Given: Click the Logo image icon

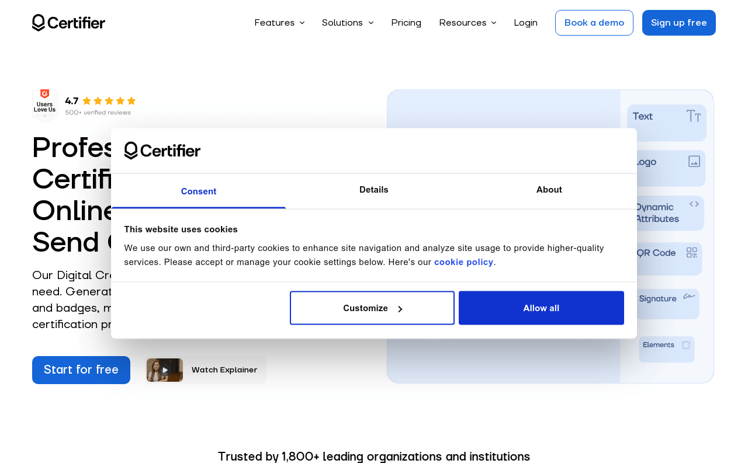Looking at the screenshot, I should tap(694, 161).
